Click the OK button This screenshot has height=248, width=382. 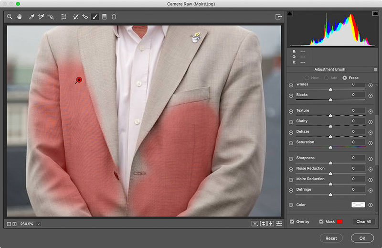point(362,238)
